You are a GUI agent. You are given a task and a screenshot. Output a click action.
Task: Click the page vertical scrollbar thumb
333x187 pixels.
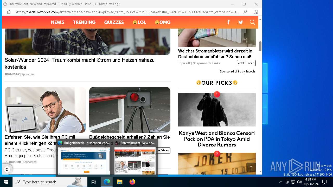tap(260, 46)
